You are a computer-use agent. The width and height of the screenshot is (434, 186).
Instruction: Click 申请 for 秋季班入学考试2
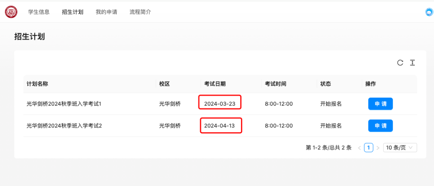tap(380, 126)
